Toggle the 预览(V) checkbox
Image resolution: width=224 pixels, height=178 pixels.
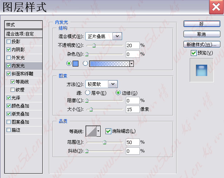point(194,53)
